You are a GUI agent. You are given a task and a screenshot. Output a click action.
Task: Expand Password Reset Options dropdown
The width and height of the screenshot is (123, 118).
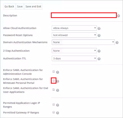click(74, 35)
